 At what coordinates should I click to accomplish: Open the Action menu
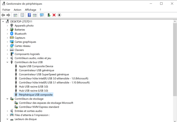point(17,10)
